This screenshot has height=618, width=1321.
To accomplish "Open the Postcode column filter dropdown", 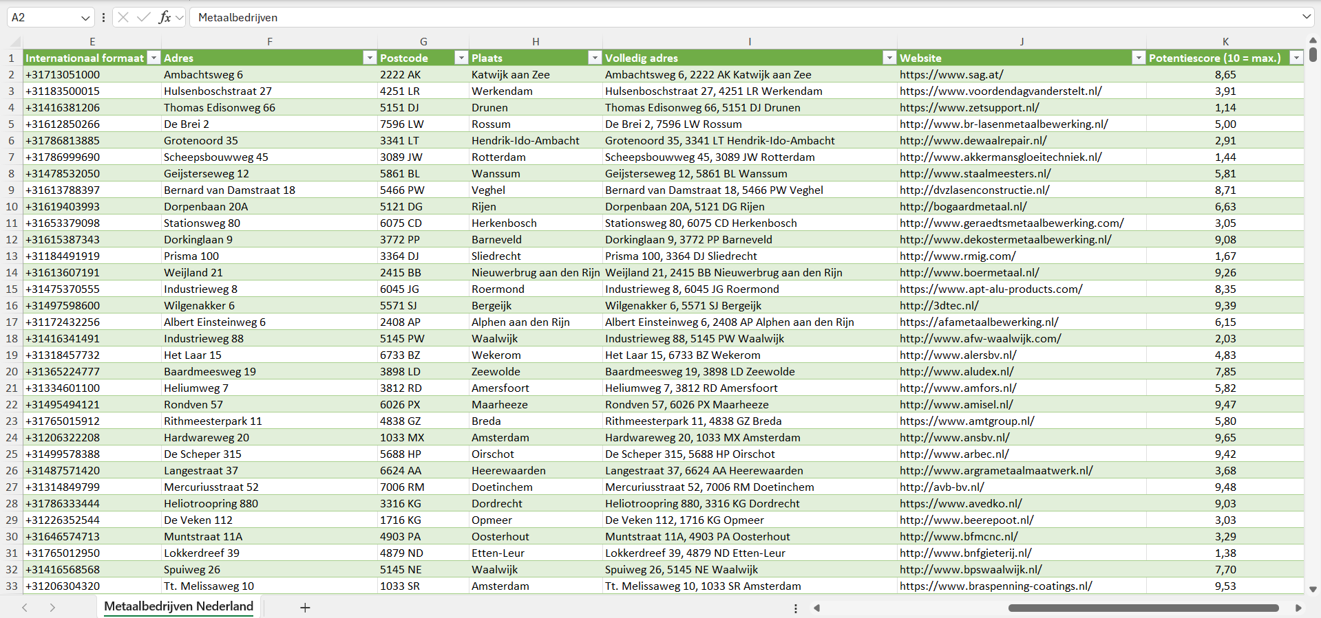I will [461, 58].
